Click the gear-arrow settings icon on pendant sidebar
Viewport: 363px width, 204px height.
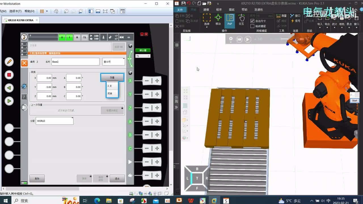(24, 86)
